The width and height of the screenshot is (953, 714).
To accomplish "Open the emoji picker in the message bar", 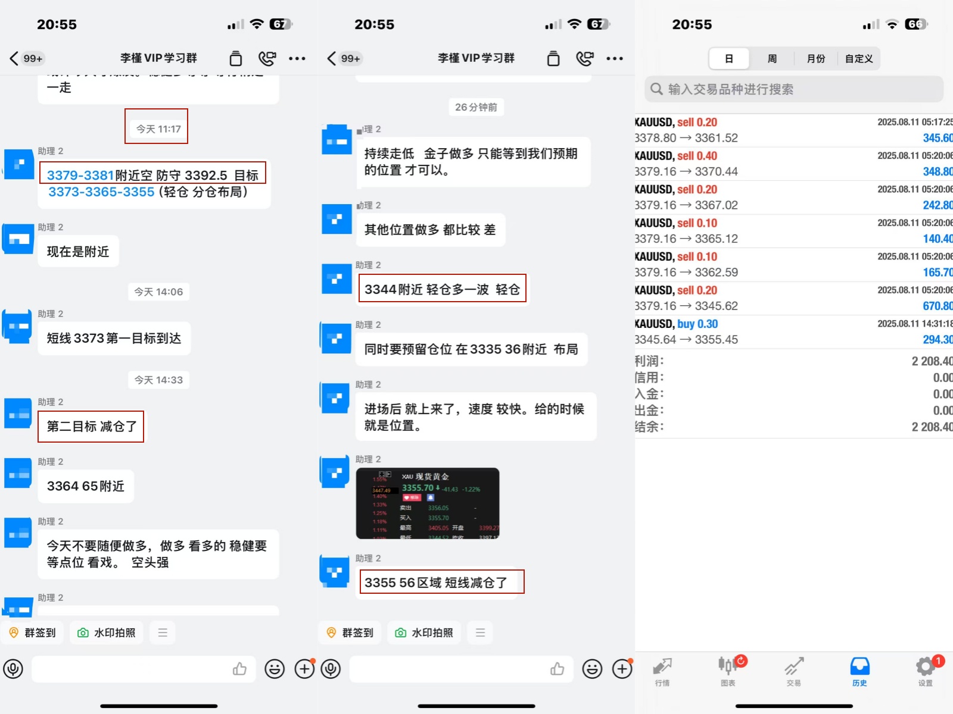I will [274, 669].
